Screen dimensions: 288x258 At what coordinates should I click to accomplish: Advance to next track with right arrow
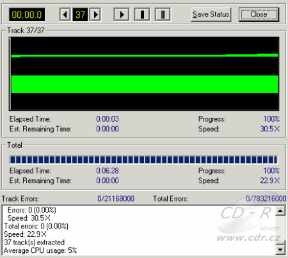point(95,15)
